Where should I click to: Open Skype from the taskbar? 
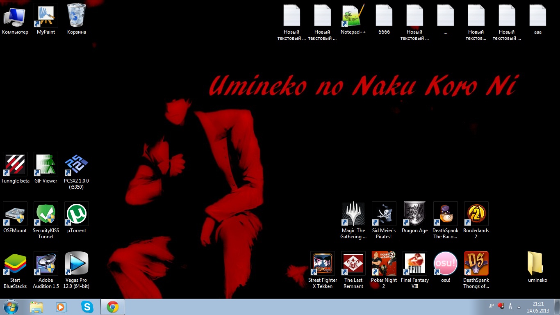pyautogui.click(x=87, y=307)
